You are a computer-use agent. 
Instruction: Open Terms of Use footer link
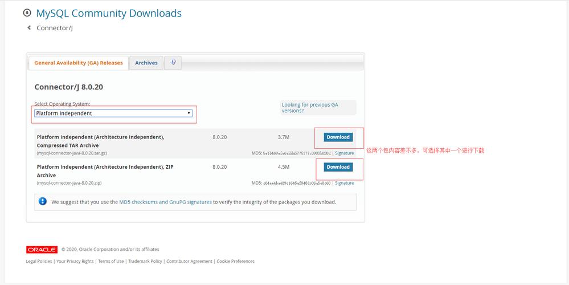pyautogui.click(x=111, y=262)
